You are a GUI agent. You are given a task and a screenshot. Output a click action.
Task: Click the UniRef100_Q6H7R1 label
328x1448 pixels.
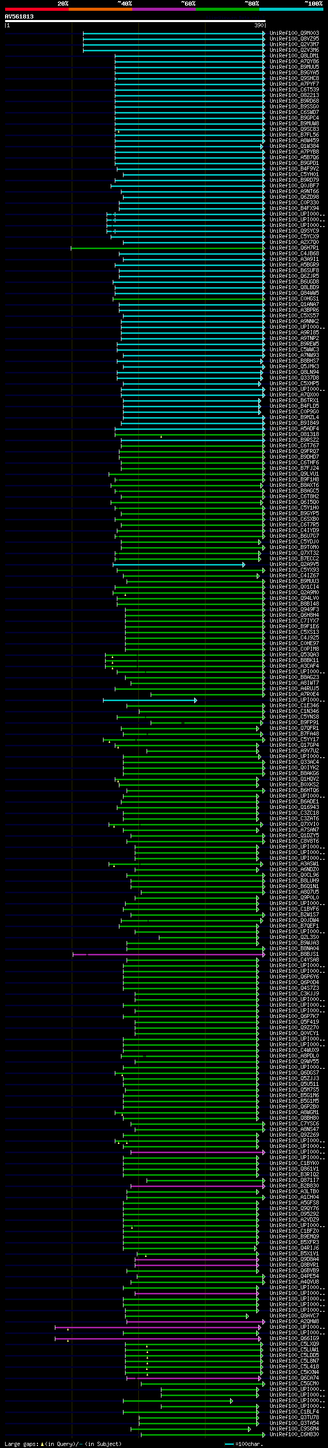tap(294, 248)
